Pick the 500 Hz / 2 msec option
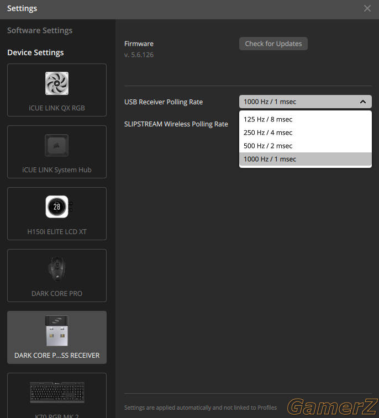Image resolution: width=379 pixels, height=418 pixels. [306, 146]
